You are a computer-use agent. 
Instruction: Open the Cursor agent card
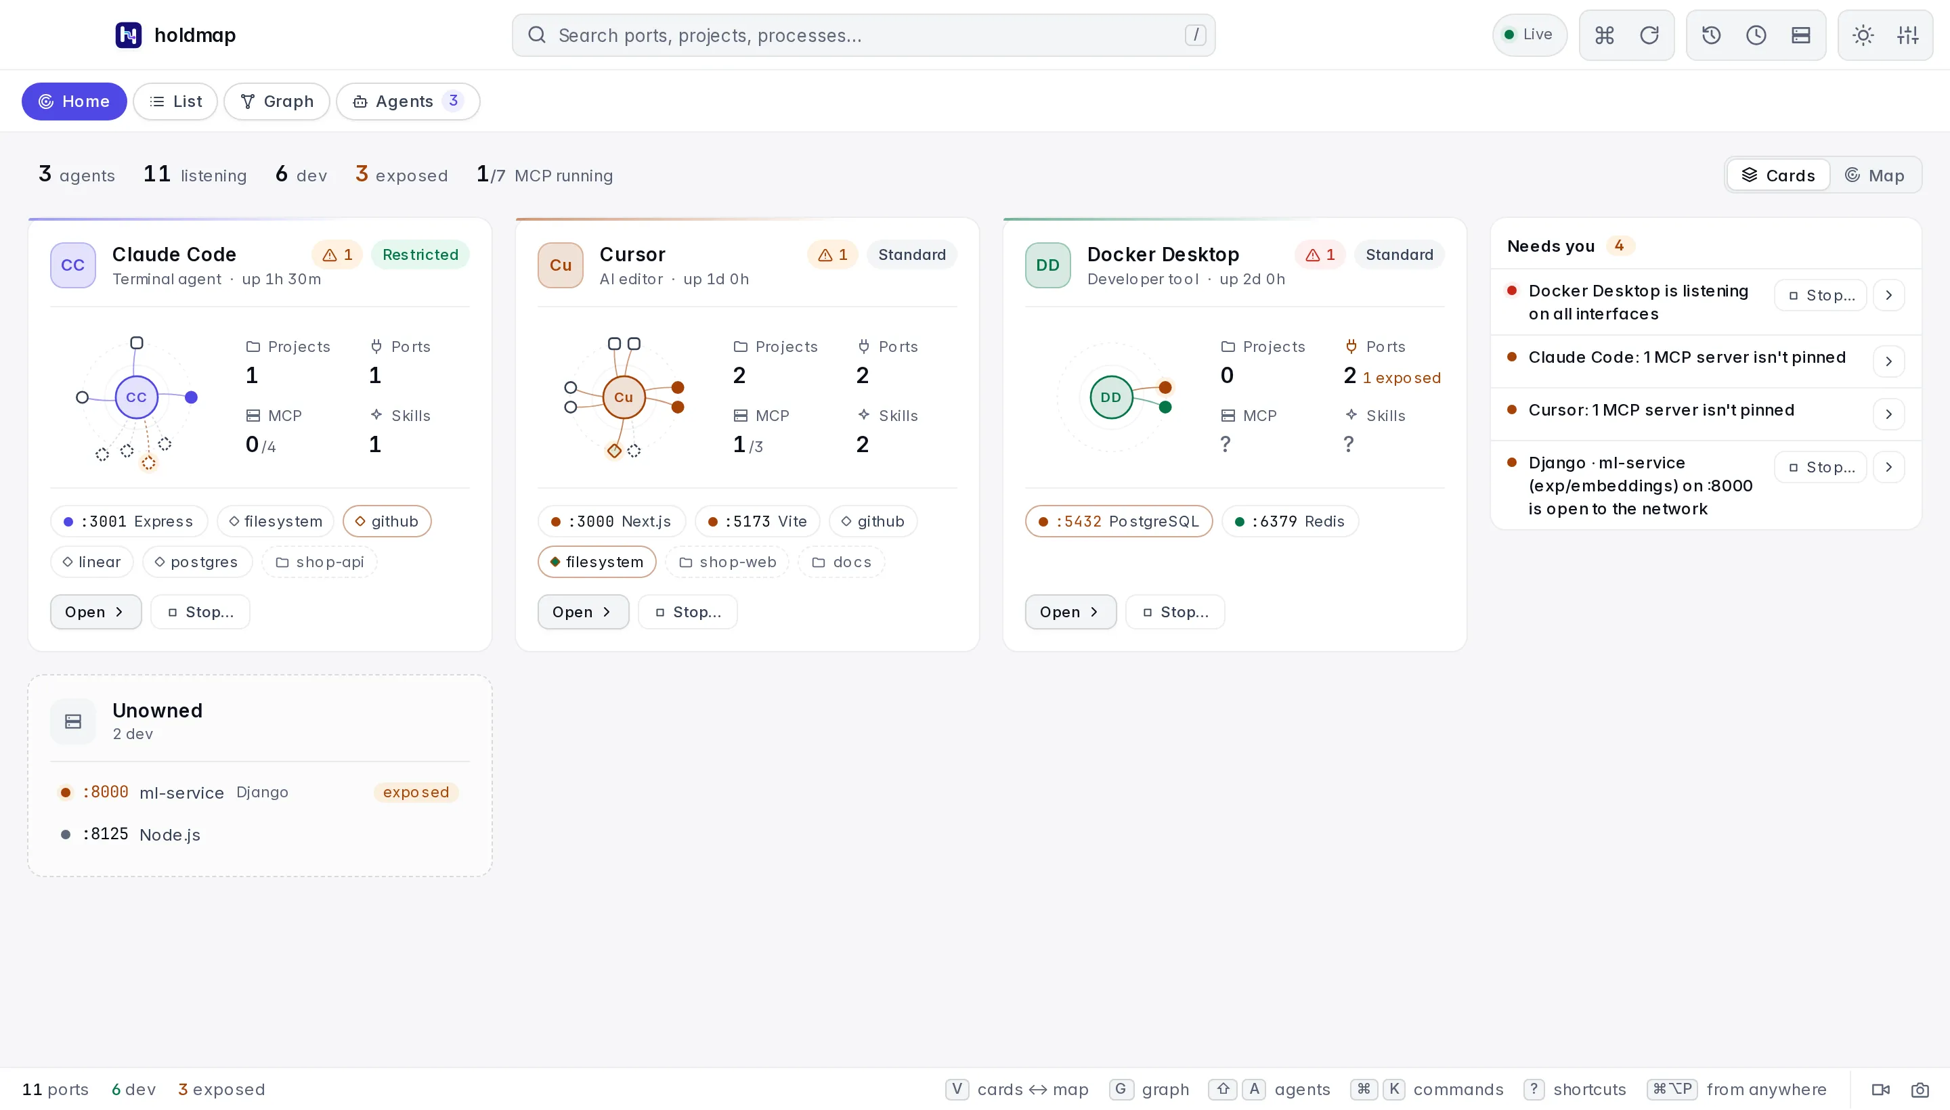pos(583,612)
